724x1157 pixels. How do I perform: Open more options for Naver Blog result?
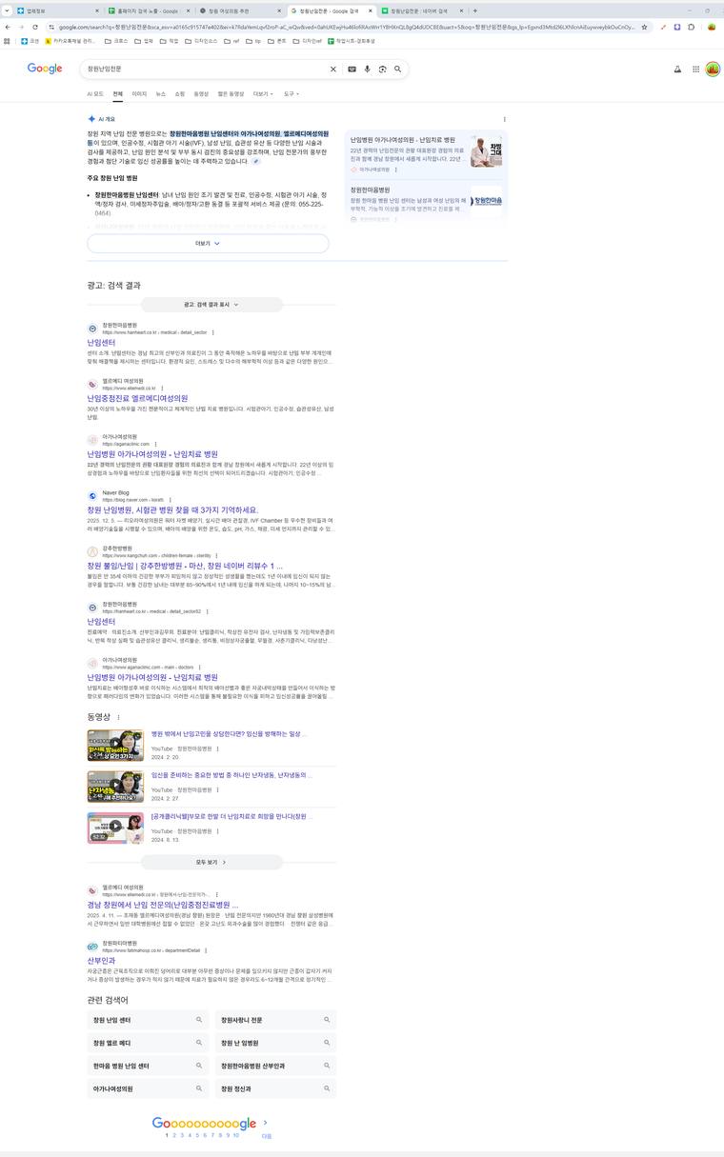click(170, 500)
